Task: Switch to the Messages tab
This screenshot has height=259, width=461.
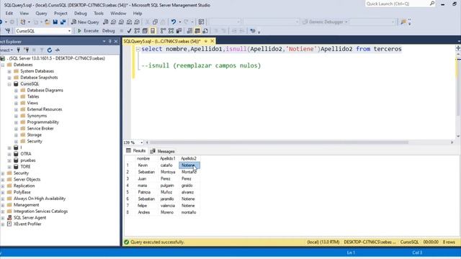Action: click(163, 151)
